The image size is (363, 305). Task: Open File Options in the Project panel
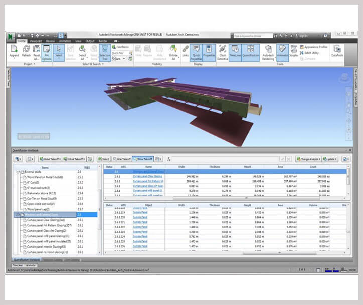46,53
